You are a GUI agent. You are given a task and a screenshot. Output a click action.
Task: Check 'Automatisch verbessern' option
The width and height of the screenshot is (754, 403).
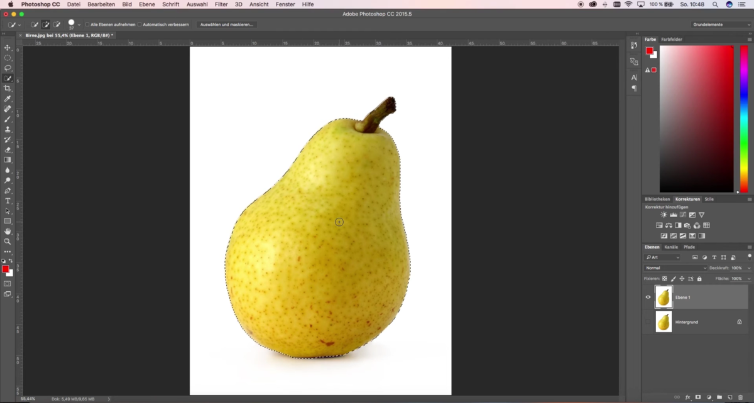pos(139,24)
